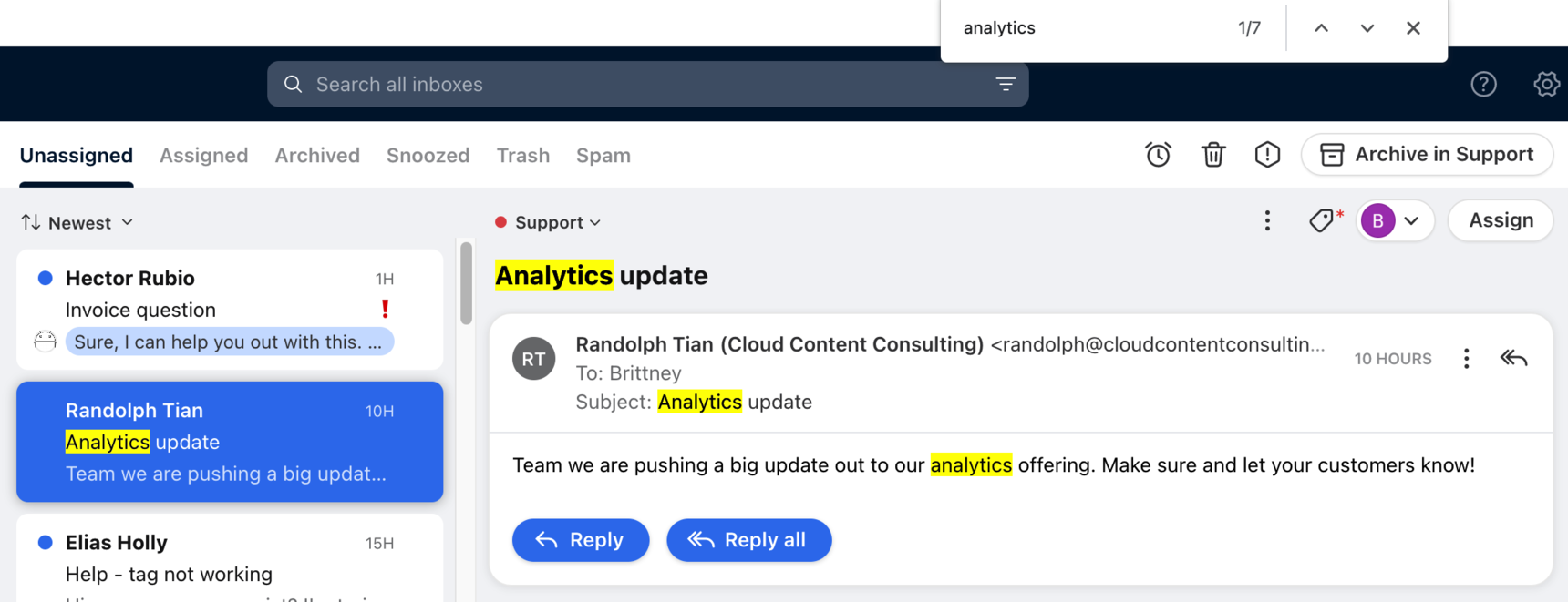Open search filter options icon

(x=1006, y=84)
